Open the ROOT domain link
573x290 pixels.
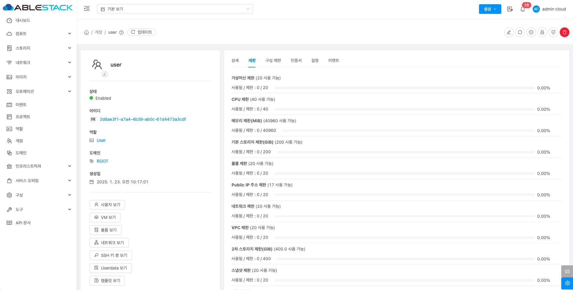pyautogui.click(x=102, y=161)
